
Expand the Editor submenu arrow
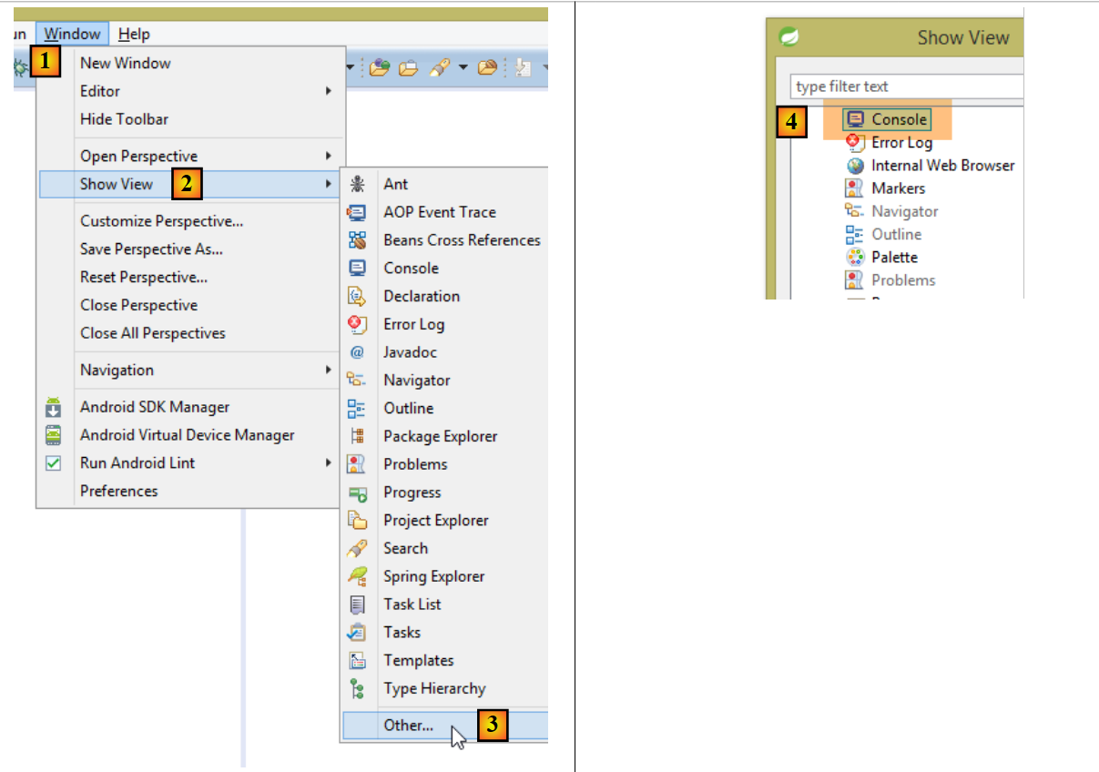328,91
